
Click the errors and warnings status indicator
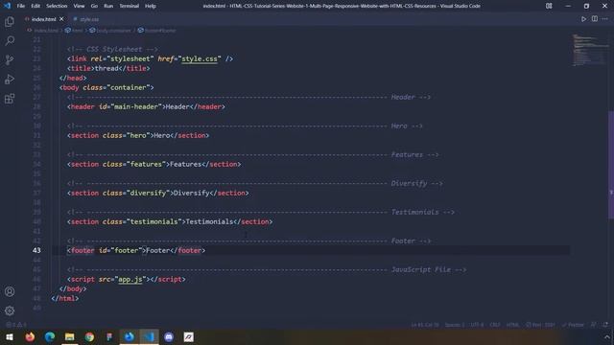tap(16, 325)
